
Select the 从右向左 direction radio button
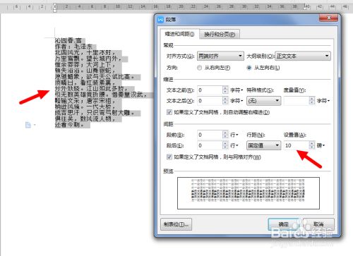coord(200,68)
